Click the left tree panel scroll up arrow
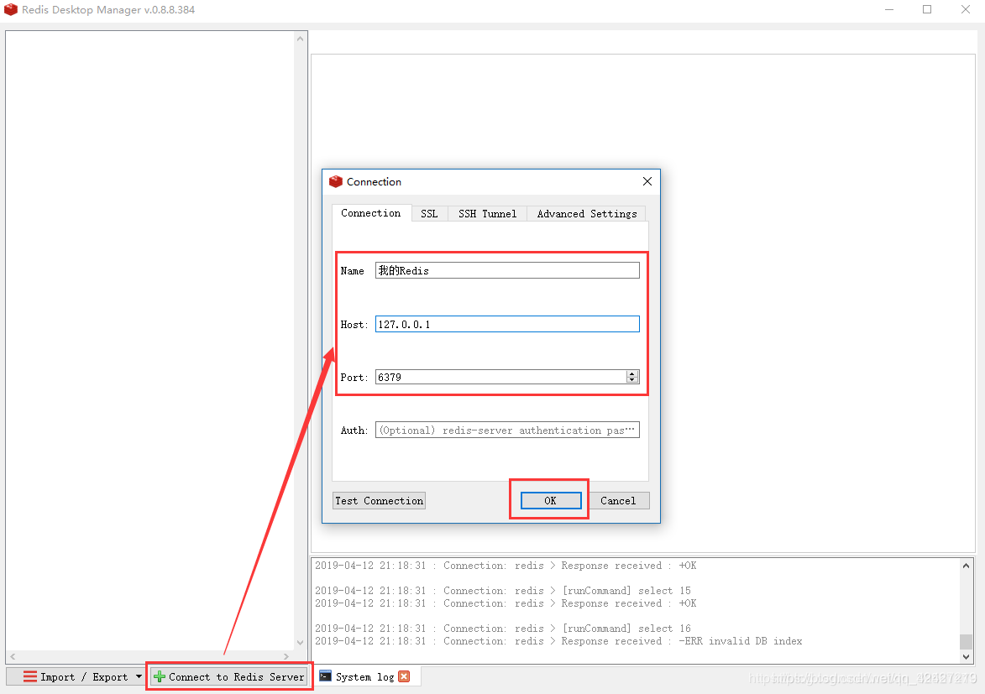The image size is (985, 694). pyautogui.click(x=301, y=39)
